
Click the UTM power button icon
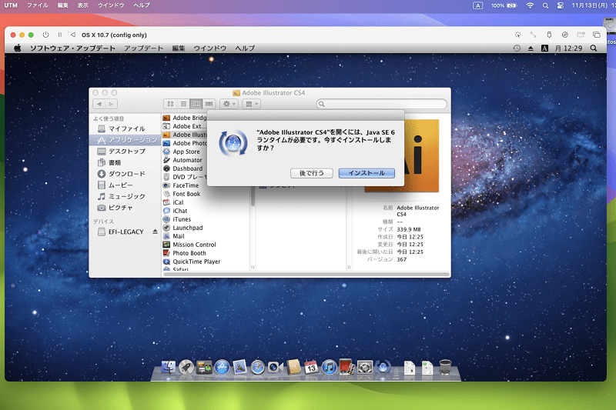coord(46,35)
